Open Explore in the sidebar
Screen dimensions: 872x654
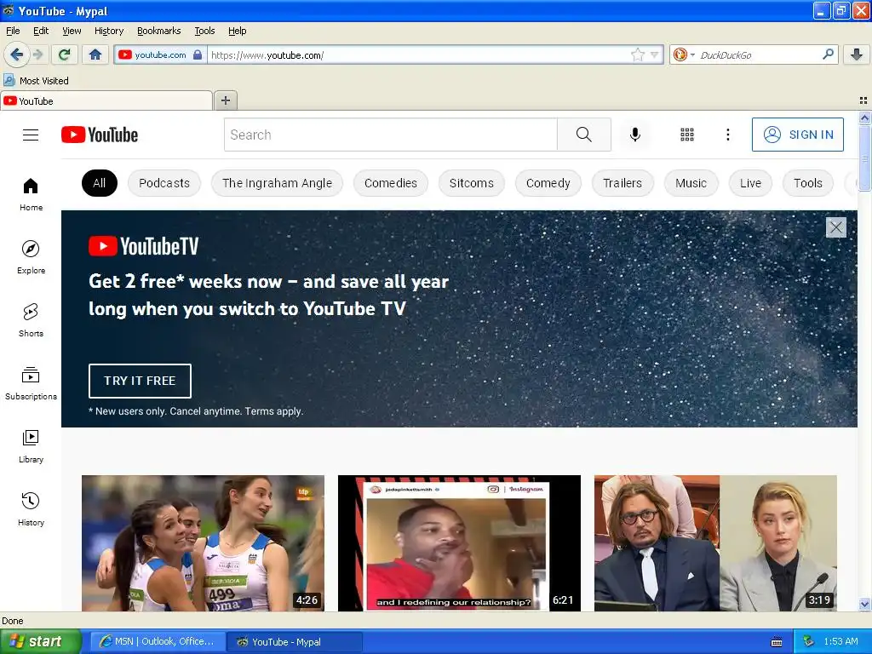click(31, 257)
